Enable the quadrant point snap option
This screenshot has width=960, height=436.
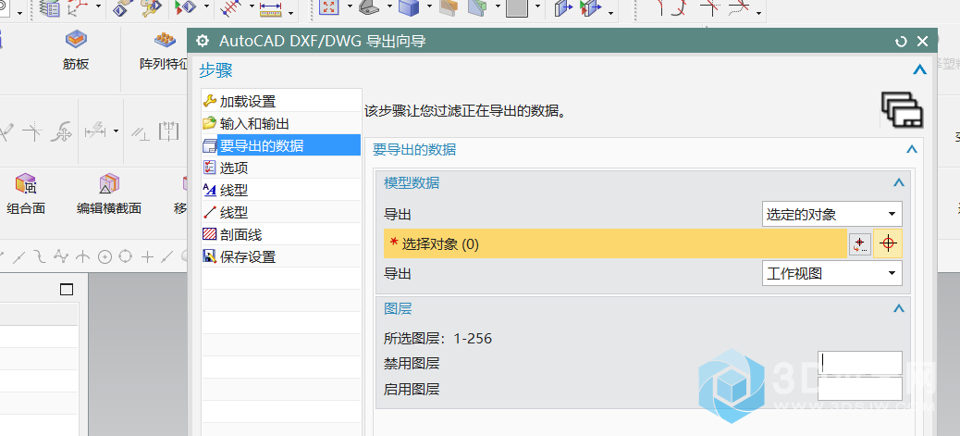(x=126, y=255)
